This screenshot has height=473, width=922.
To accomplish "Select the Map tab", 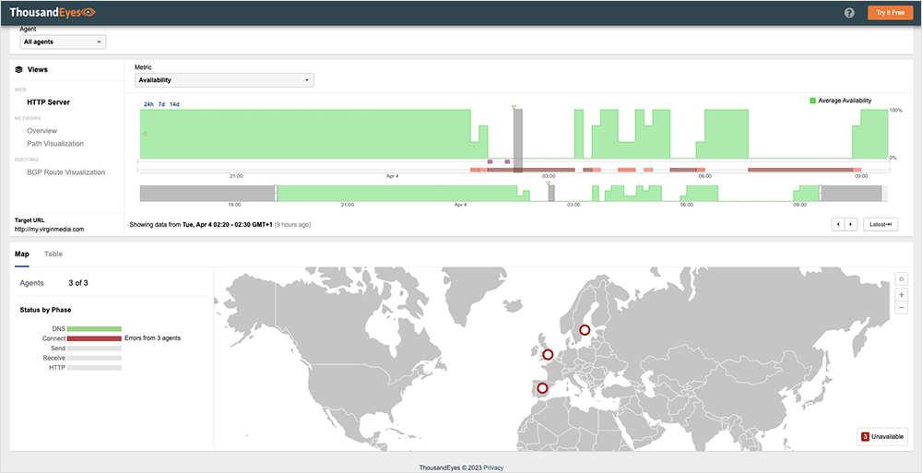I will pos(21,254).
